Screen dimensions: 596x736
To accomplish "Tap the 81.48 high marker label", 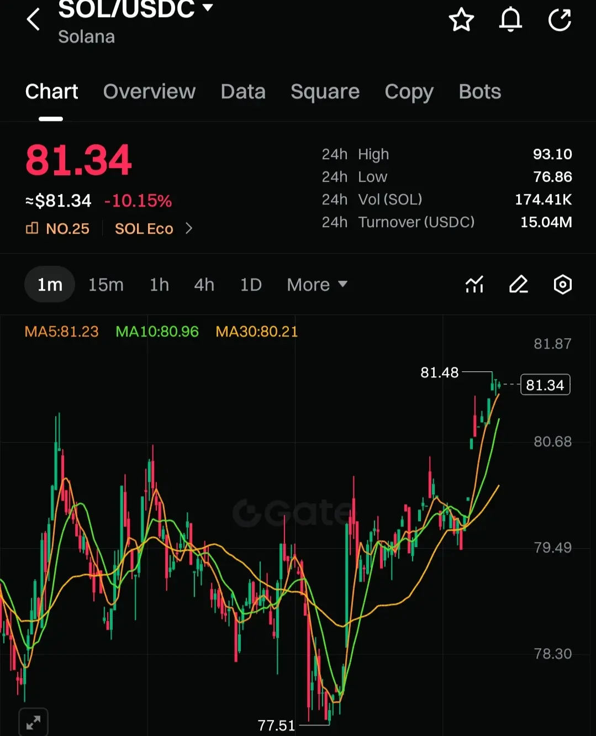I will [x=440, y=372].
